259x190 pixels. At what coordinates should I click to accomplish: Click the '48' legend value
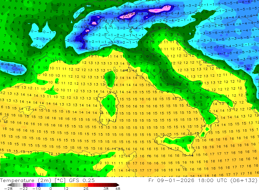tap(118, 188)
